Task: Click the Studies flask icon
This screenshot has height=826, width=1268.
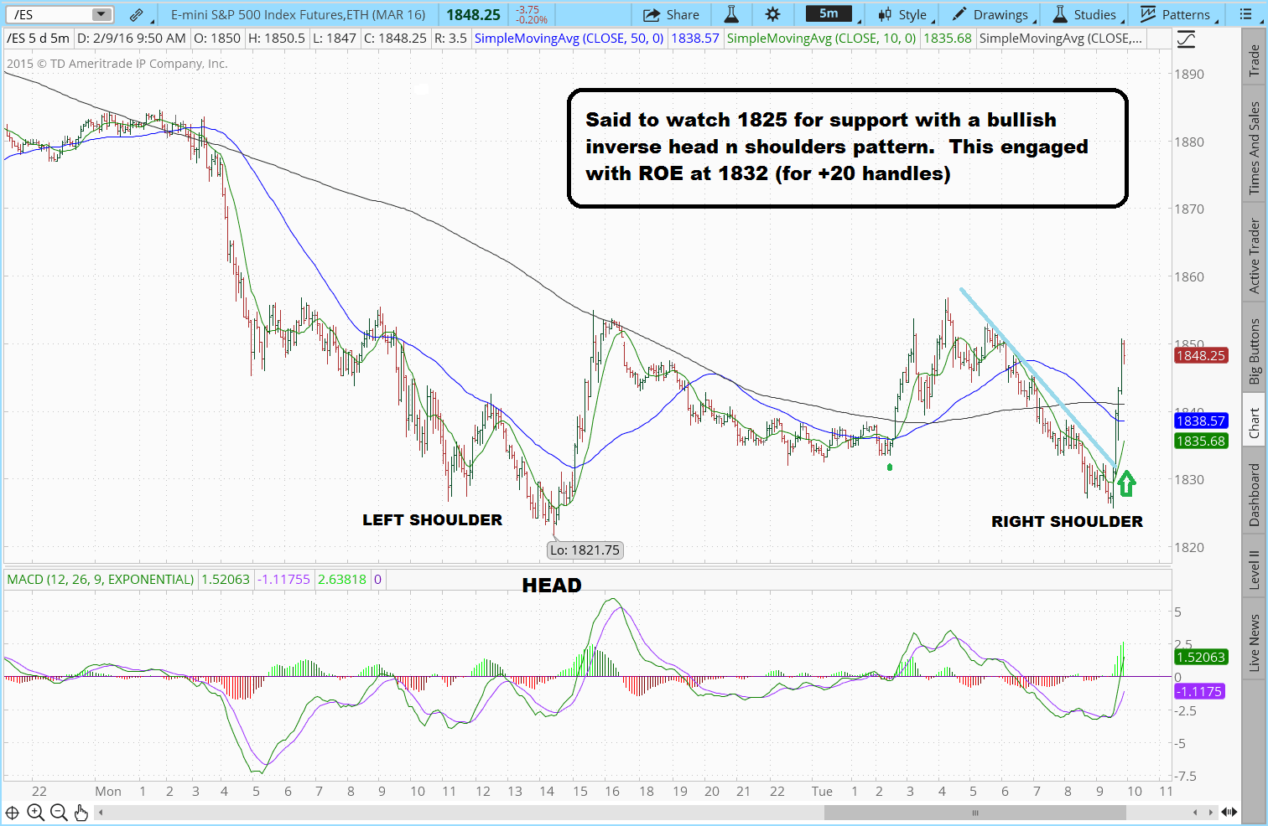Action: 1060,14
